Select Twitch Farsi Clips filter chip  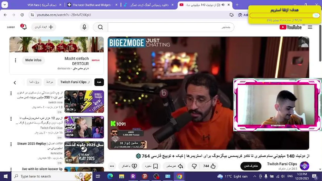tap(75, 82)
